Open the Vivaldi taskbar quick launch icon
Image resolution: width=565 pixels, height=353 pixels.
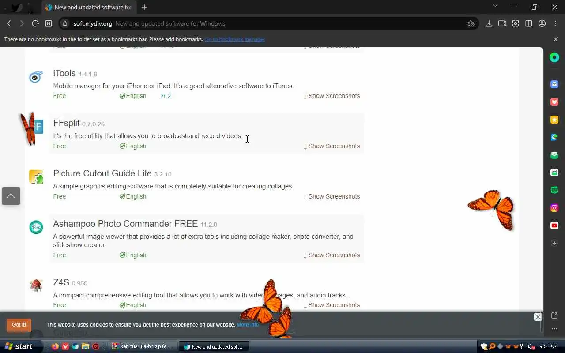coord(65,346)
